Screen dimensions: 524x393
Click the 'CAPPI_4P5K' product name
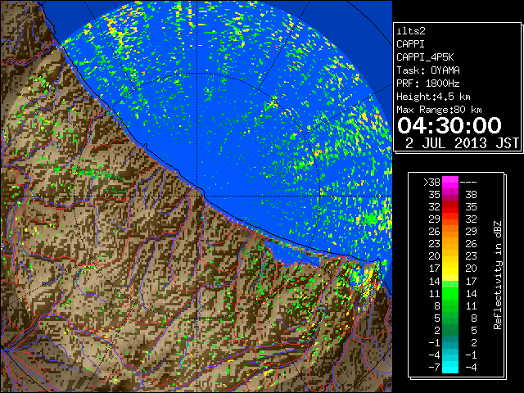point(425,57)
